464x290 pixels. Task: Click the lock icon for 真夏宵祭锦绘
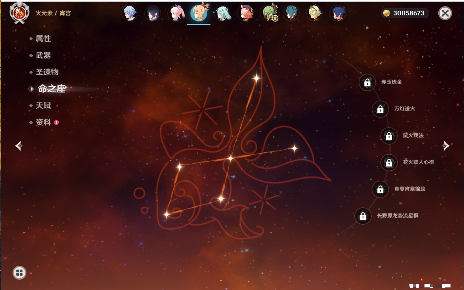tap(380, 189)
